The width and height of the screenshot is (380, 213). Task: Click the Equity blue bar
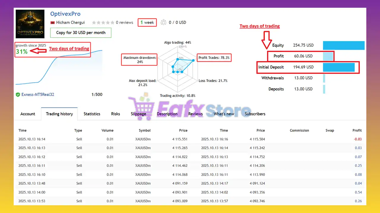tap(343, 45)
